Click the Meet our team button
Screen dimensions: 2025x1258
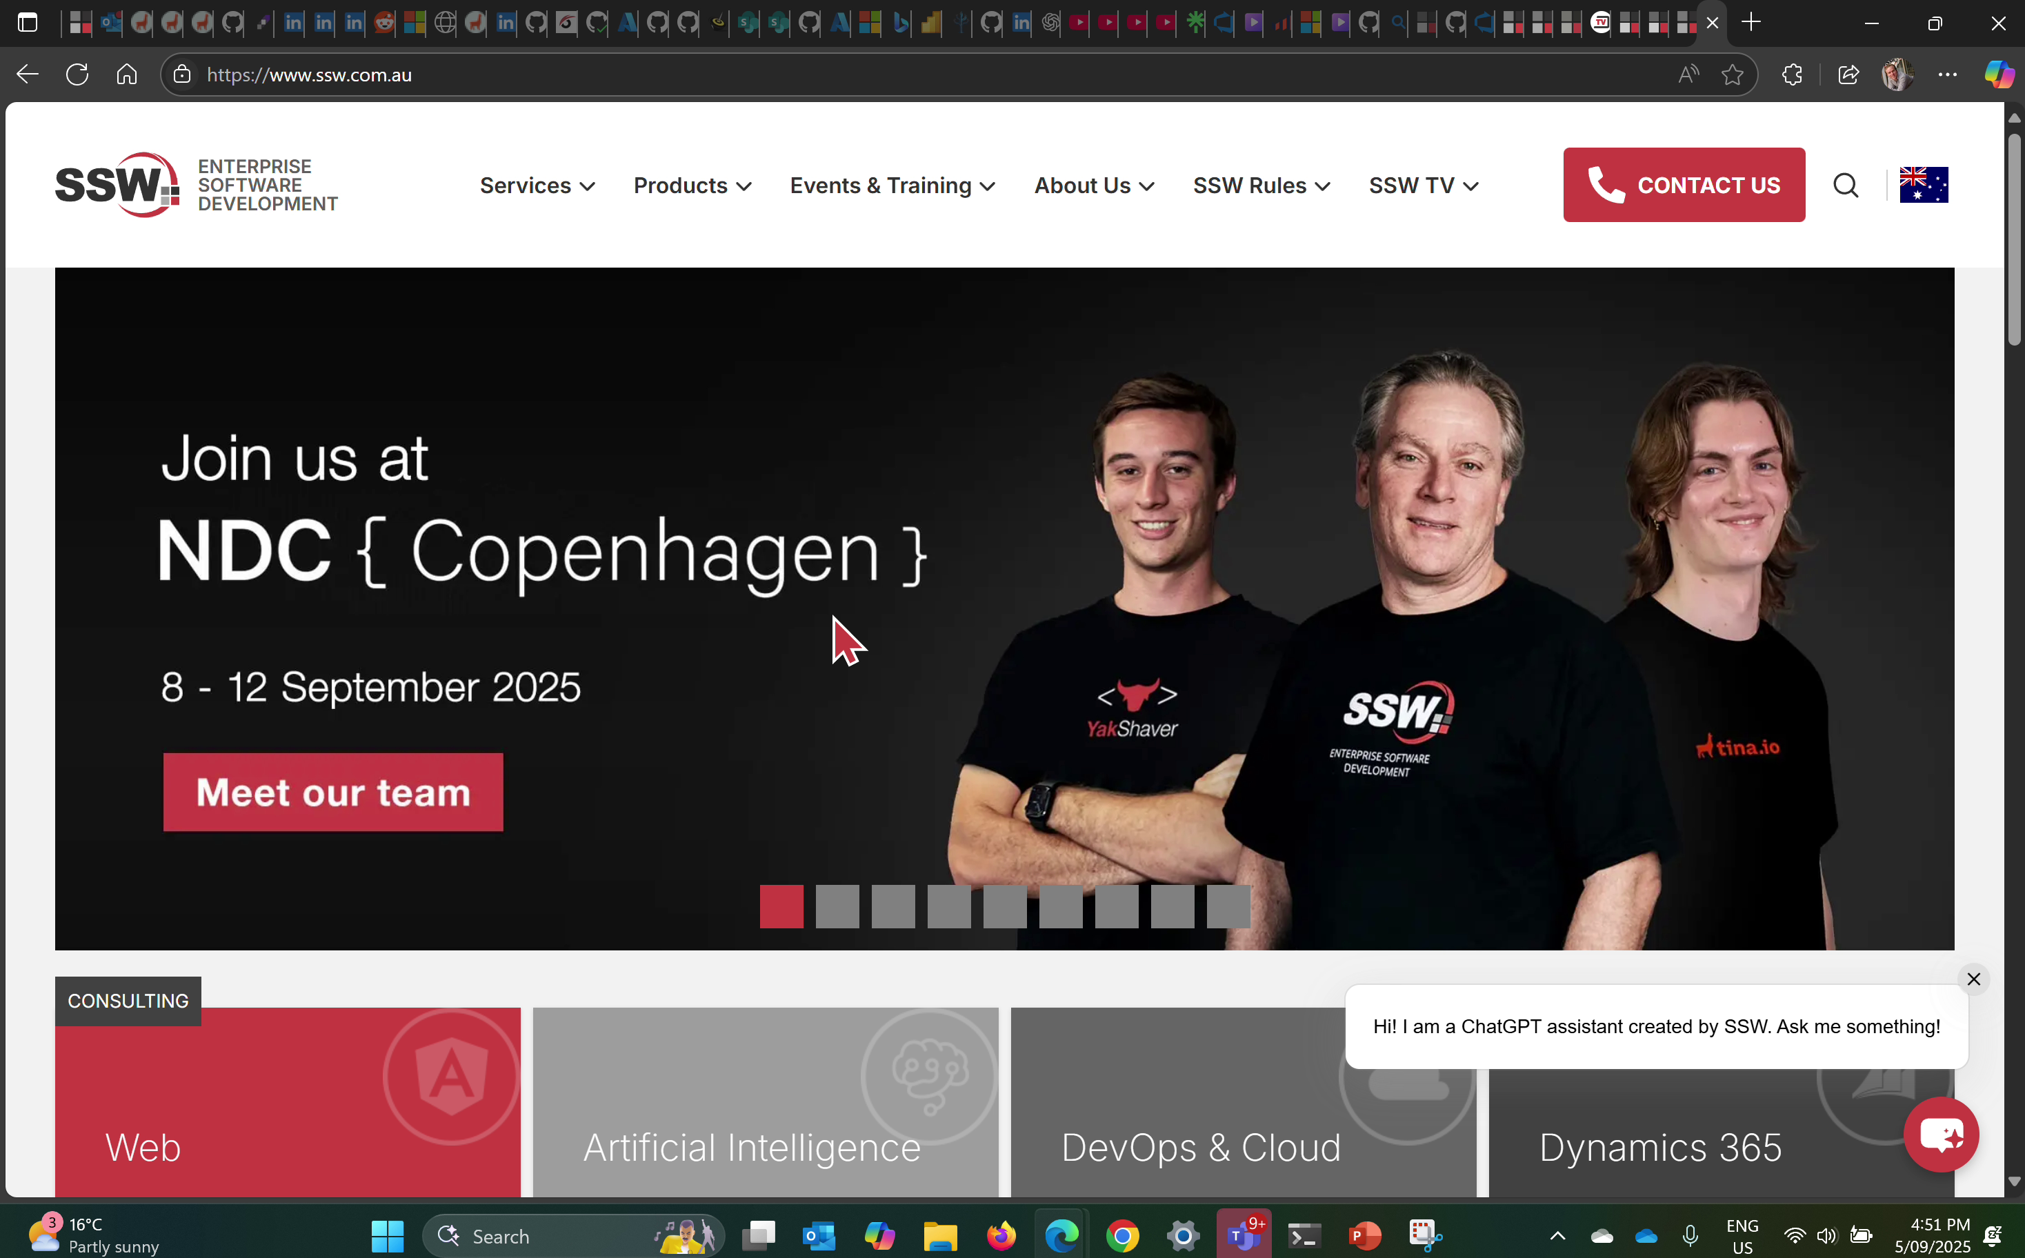(x=332, y=791)
